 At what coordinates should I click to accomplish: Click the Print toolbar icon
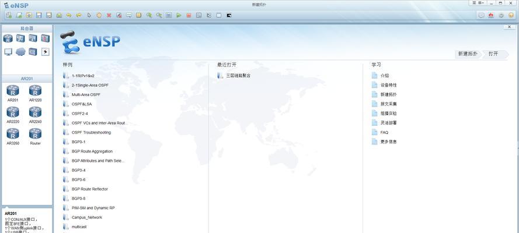coord(59,15)
